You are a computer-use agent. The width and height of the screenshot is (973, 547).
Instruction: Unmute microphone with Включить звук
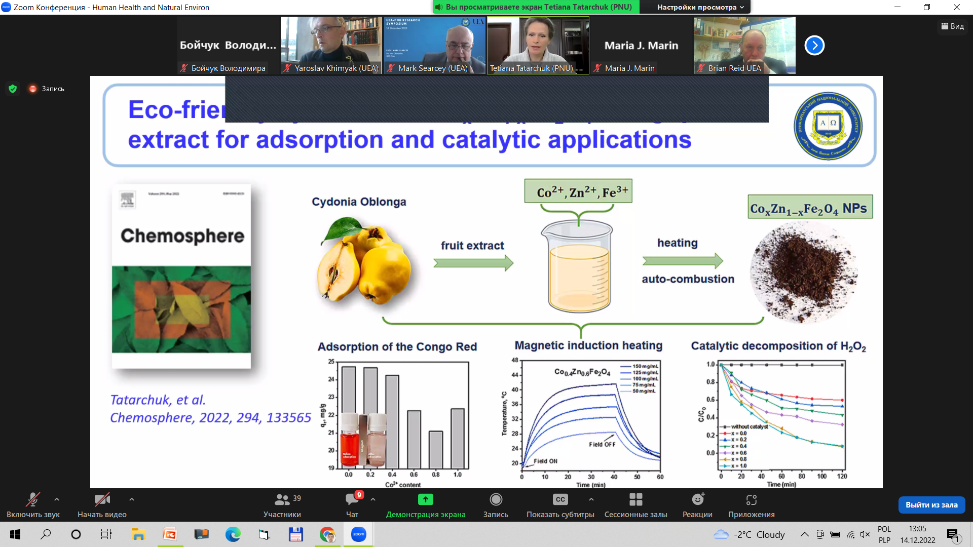pyautogui.click(x=33, y=505)
